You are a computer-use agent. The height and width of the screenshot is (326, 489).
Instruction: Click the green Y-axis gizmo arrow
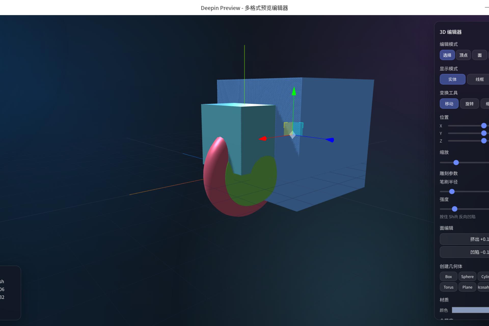click(x=294, y=91)
